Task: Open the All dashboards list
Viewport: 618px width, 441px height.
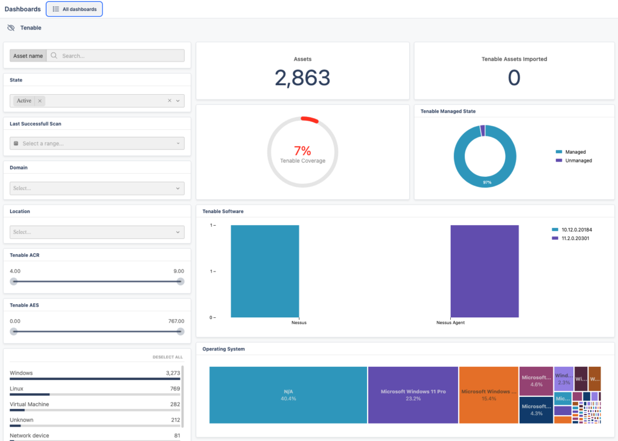Action: pyautogui.click(x=74, y=9)
